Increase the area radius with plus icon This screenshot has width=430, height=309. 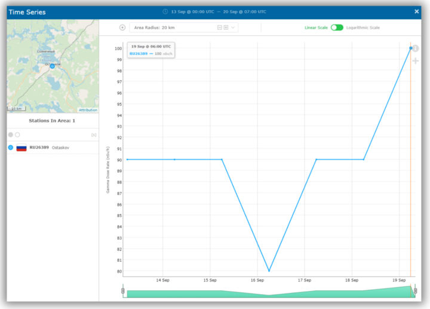coord(226,27)
